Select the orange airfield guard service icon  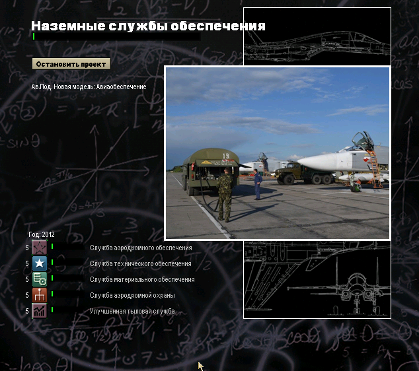40,295
